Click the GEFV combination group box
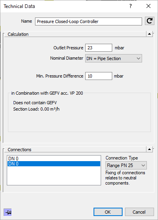Screen dimensions: 158x220 (x=80, y=112)
